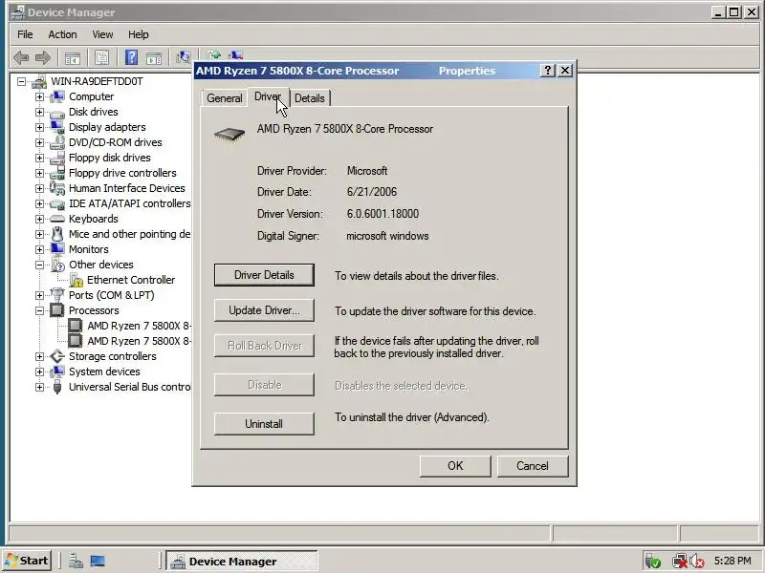765x573 pixels.
Task: Click the driver date value 6/21/2006
Action: tap(372, 192)
